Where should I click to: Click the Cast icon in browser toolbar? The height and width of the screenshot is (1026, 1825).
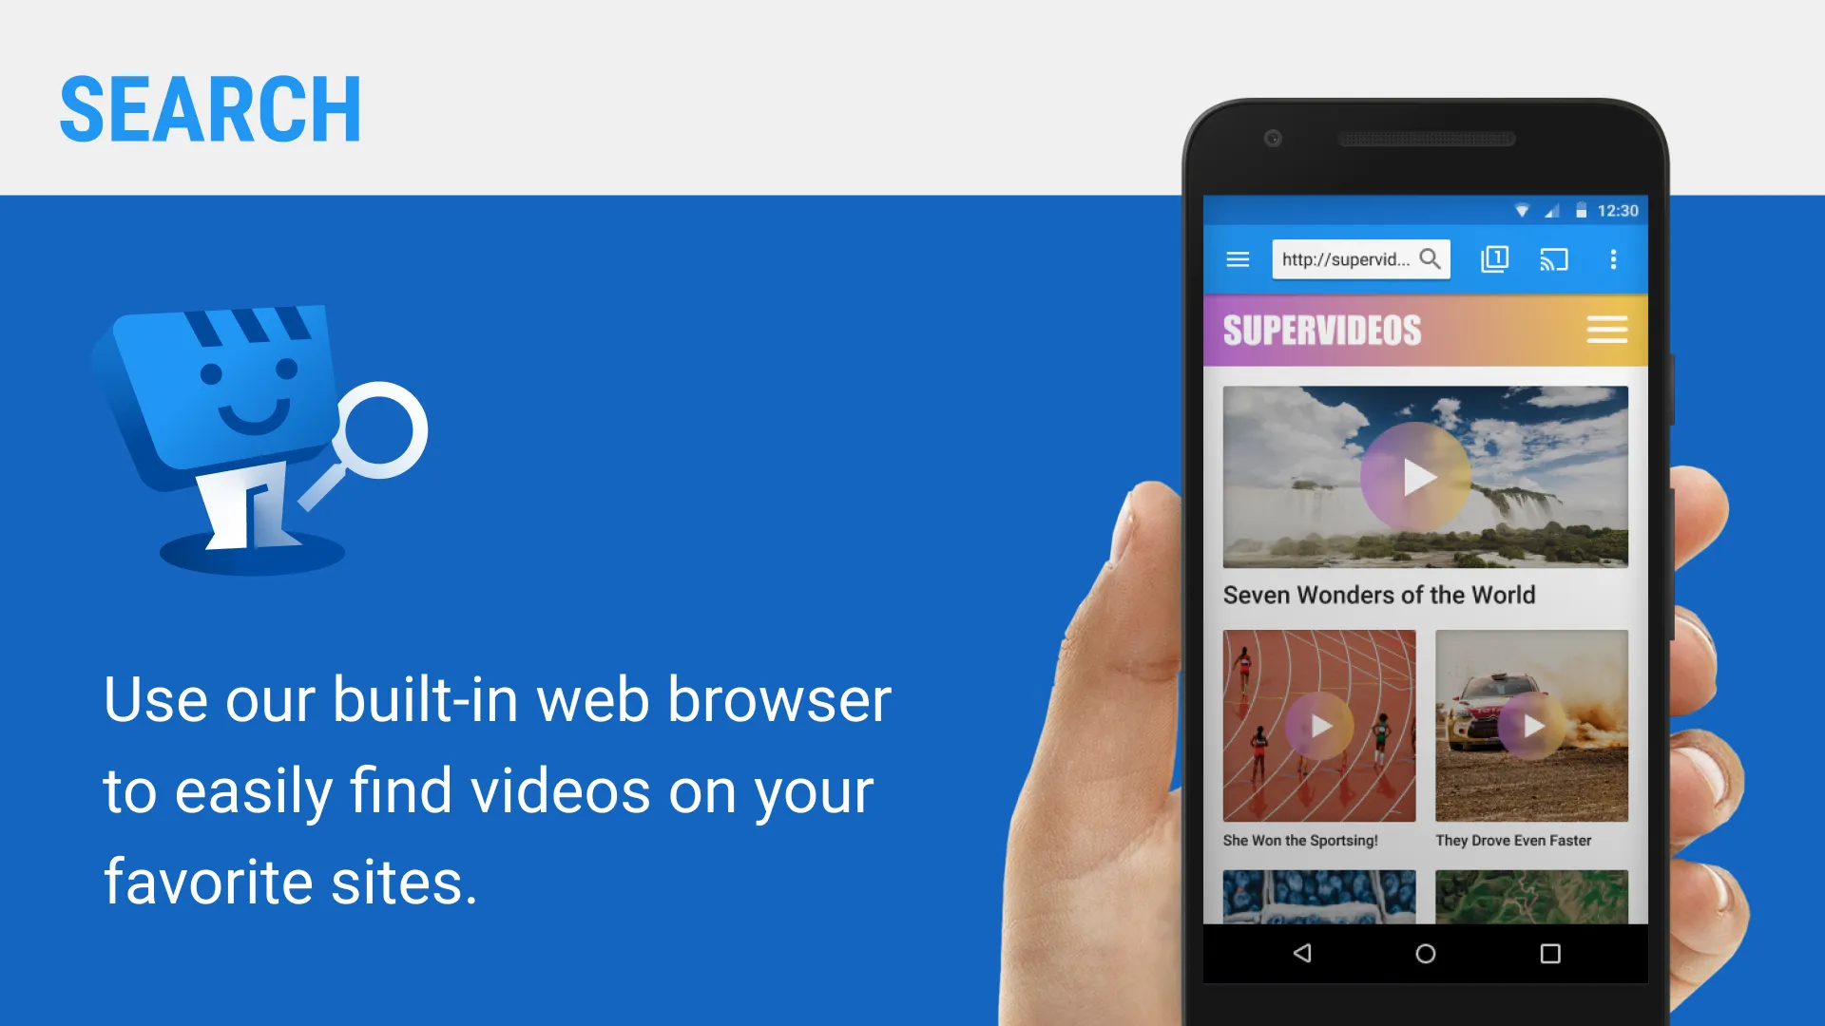(1554, 259)
